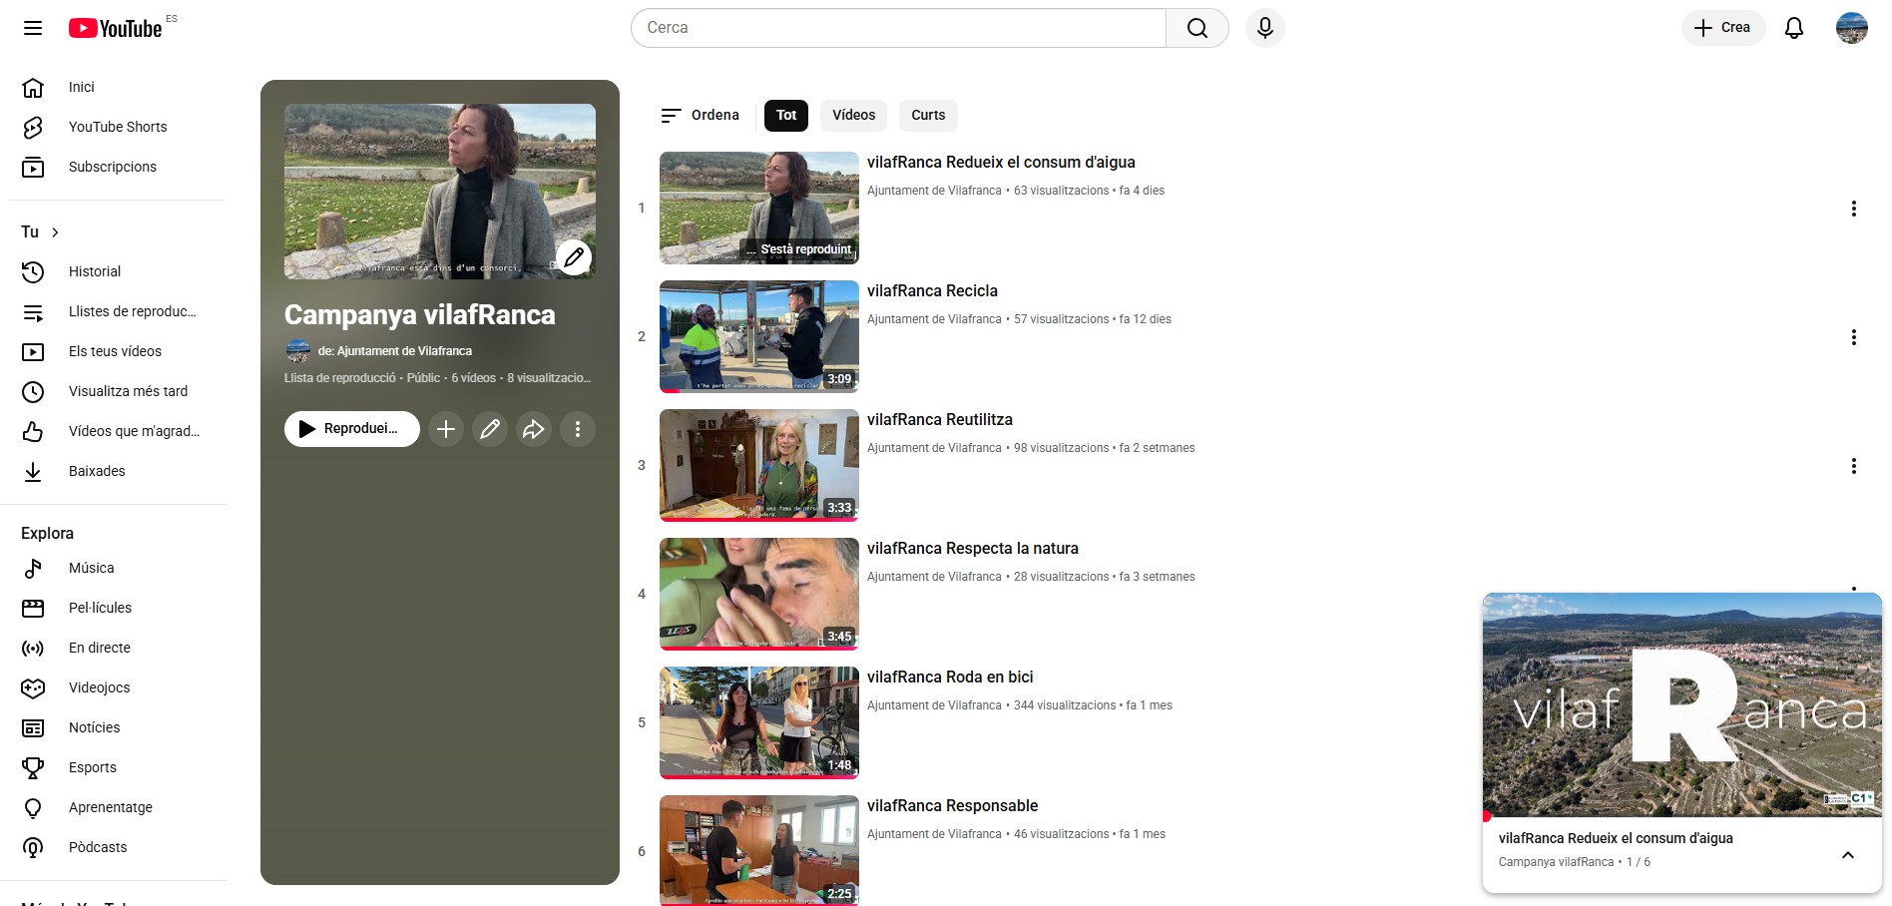This screenshot has width=1892, height=906.
Task: Click the Reprodueix play all button
Action: tap(351, 429)
